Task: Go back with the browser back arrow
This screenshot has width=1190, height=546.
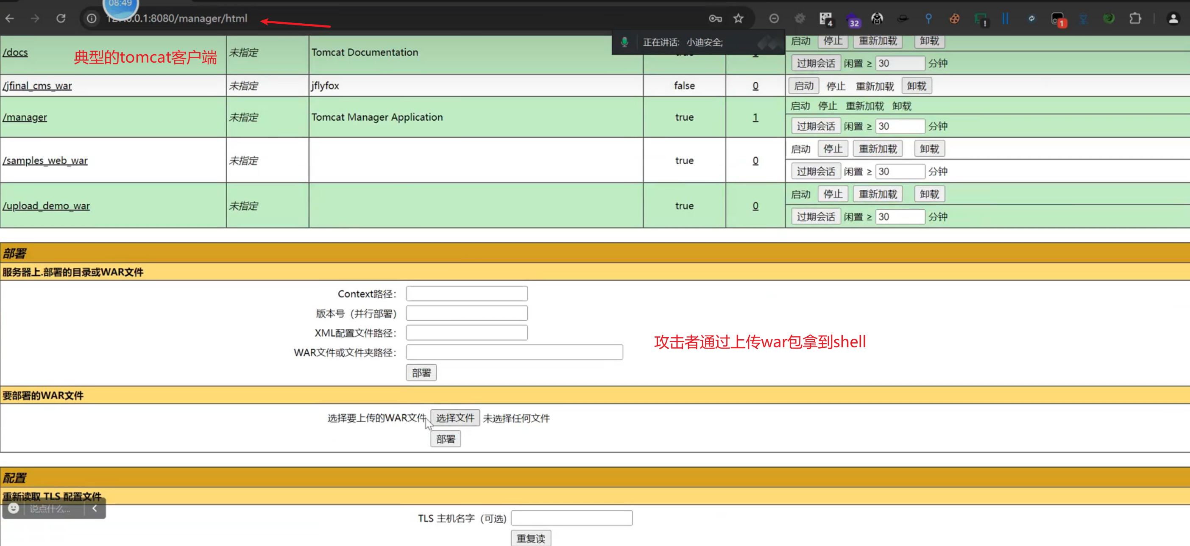Action: pyautogui.click(x=10, y=19)
